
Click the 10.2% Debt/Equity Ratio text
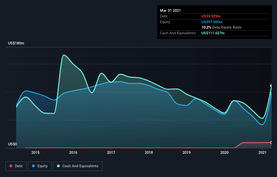click(221, 27)
